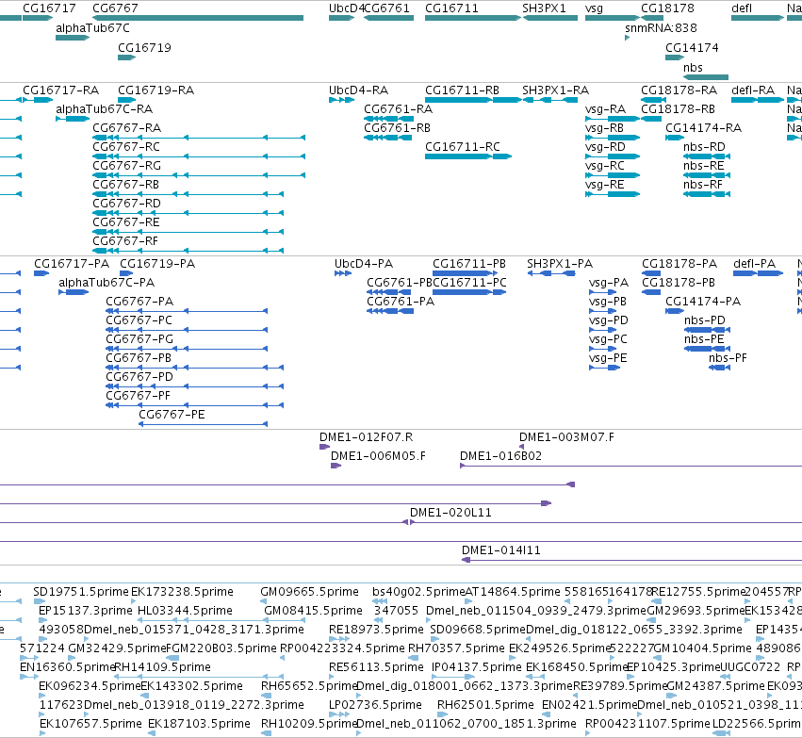The height and width of the screenshot is (738, 802).
Task: Open BAC clone DME1-020L11
Action: pos(450,513)
